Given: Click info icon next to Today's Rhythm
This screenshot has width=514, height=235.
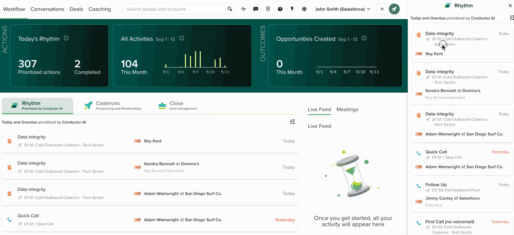Looking at the screenshot, I should point(66,38).
